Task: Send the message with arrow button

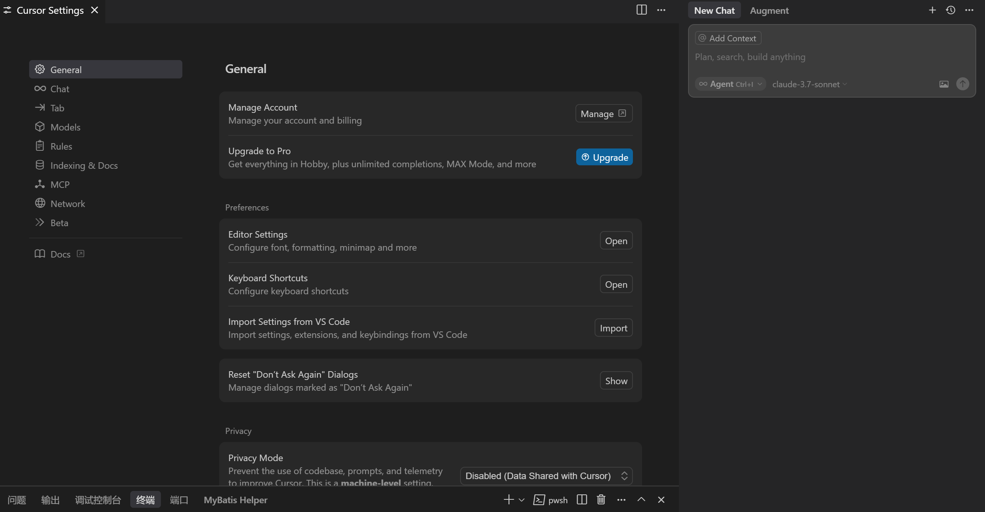Action: [962, 84]
